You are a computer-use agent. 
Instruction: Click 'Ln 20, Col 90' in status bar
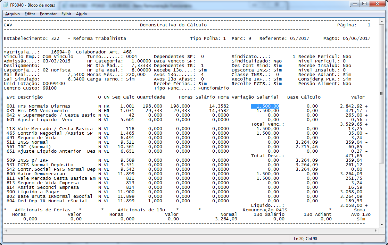click(x=305, y=238)
